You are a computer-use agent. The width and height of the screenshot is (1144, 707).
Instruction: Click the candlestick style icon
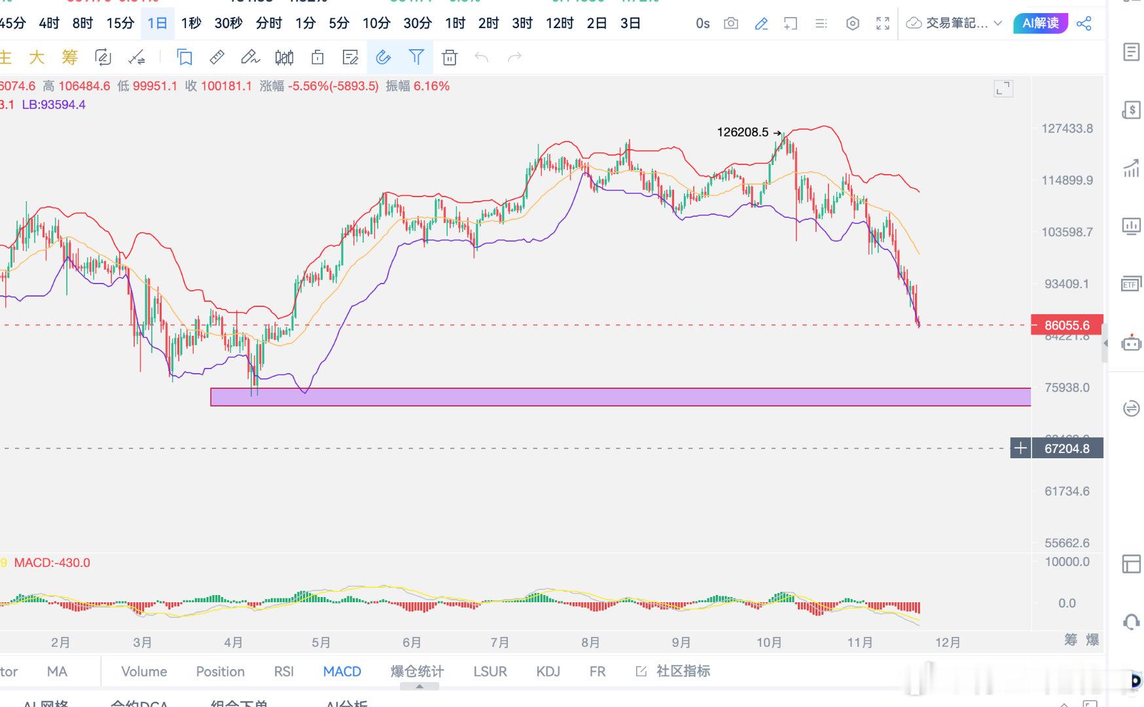(x=284, y=58)
